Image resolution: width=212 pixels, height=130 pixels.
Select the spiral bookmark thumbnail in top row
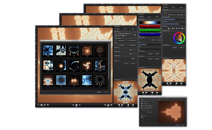pos(100,50)
